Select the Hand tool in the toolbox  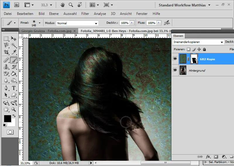tap(6, 110)
